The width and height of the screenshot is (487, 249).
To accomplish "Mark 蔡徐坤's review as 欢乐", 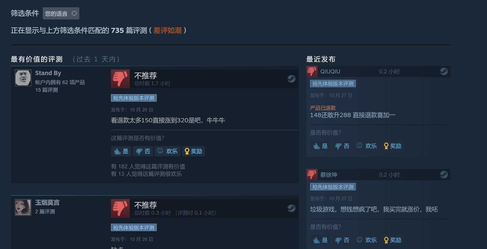I will coord(367,240).
